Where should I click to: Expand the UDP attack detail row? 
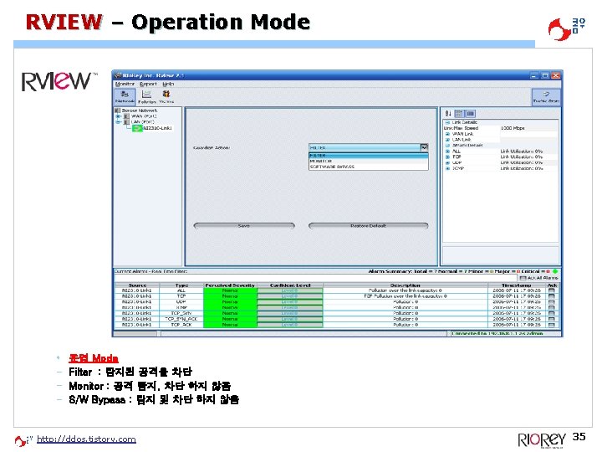(447, 162)
